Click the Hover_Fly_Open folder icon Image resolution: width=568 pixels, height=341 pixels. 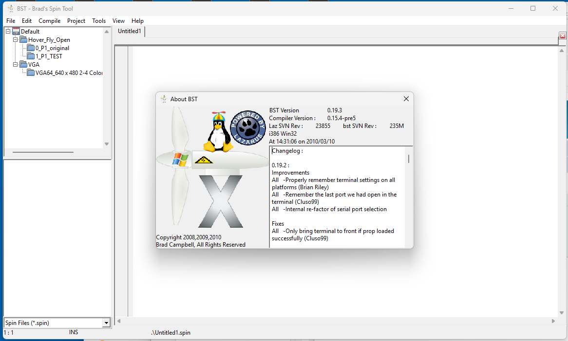coord(23,40)
